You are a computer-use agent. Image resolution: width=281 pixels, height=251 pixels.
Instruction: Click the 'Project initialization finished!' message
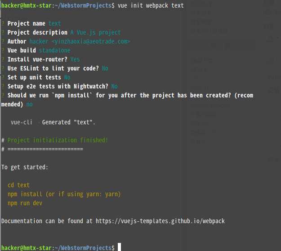pos(58,140)
